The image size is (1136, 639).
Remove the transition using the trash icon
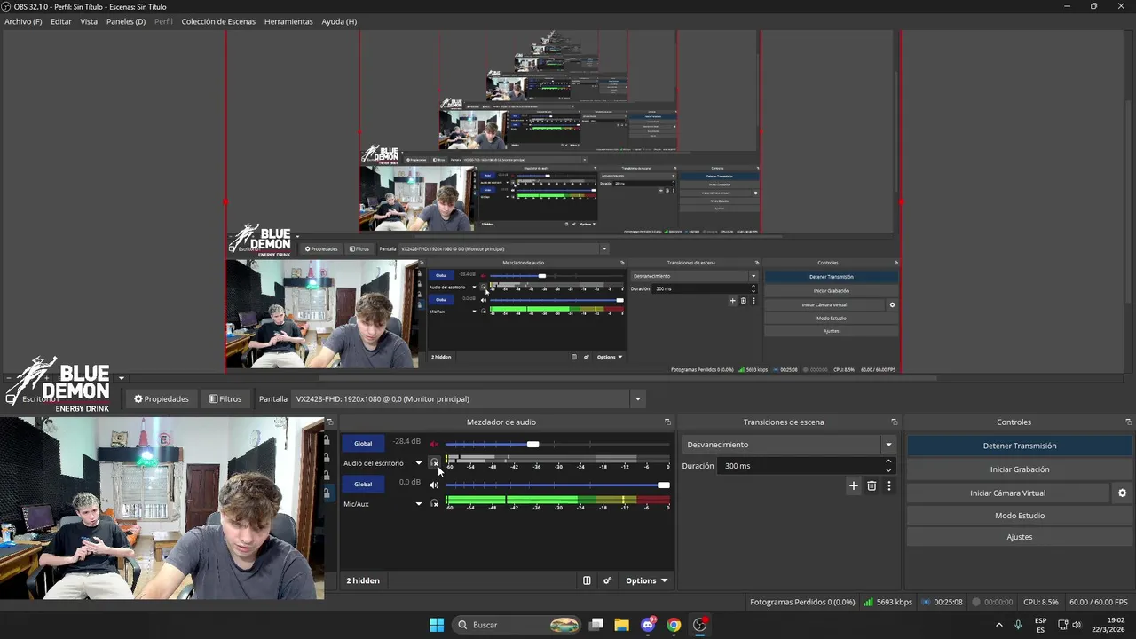coord(872,485)
